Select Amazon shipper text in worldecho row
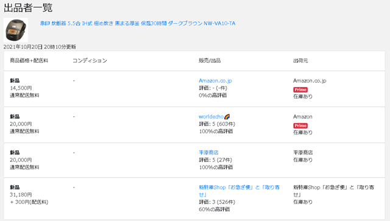The image size is (390, 221). (x=303, y=117)
